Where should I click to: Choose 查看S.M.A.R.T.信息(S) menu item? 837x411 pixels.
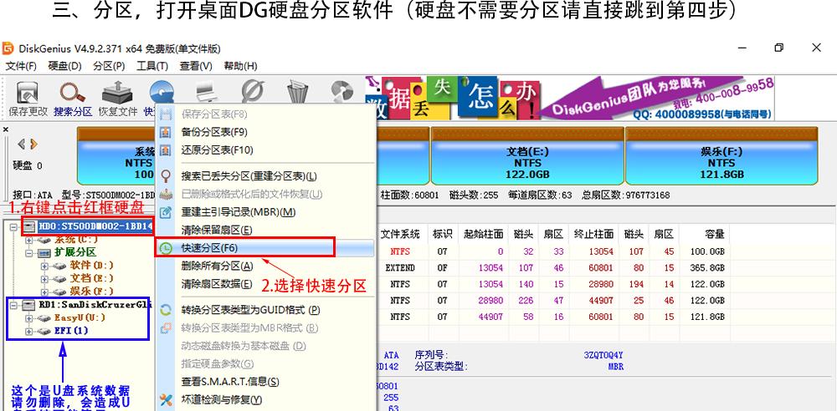[x=265, y=382]
